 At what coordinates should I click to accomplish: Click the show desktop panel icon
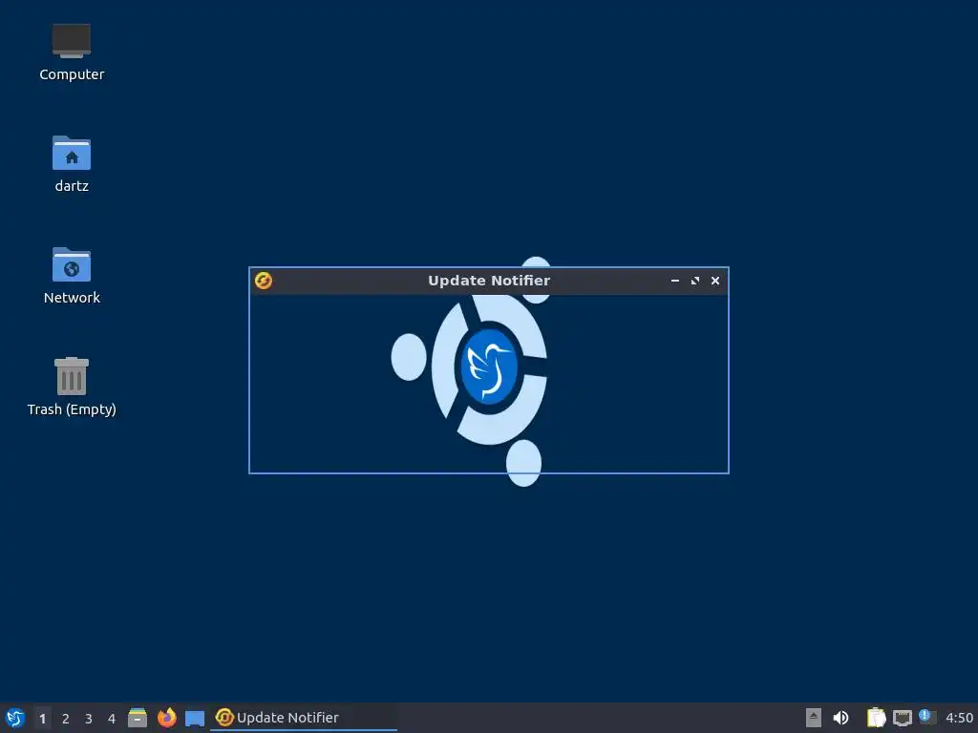coord(195,719)
